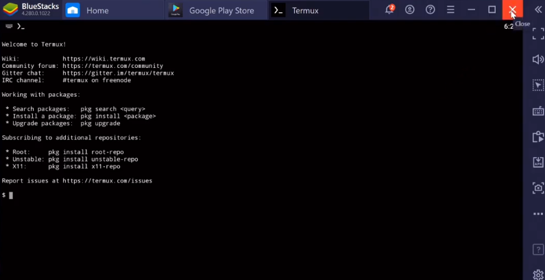Click 'pkg install x11-repo' text
545x280 pixels.
[x=84, y=167]
